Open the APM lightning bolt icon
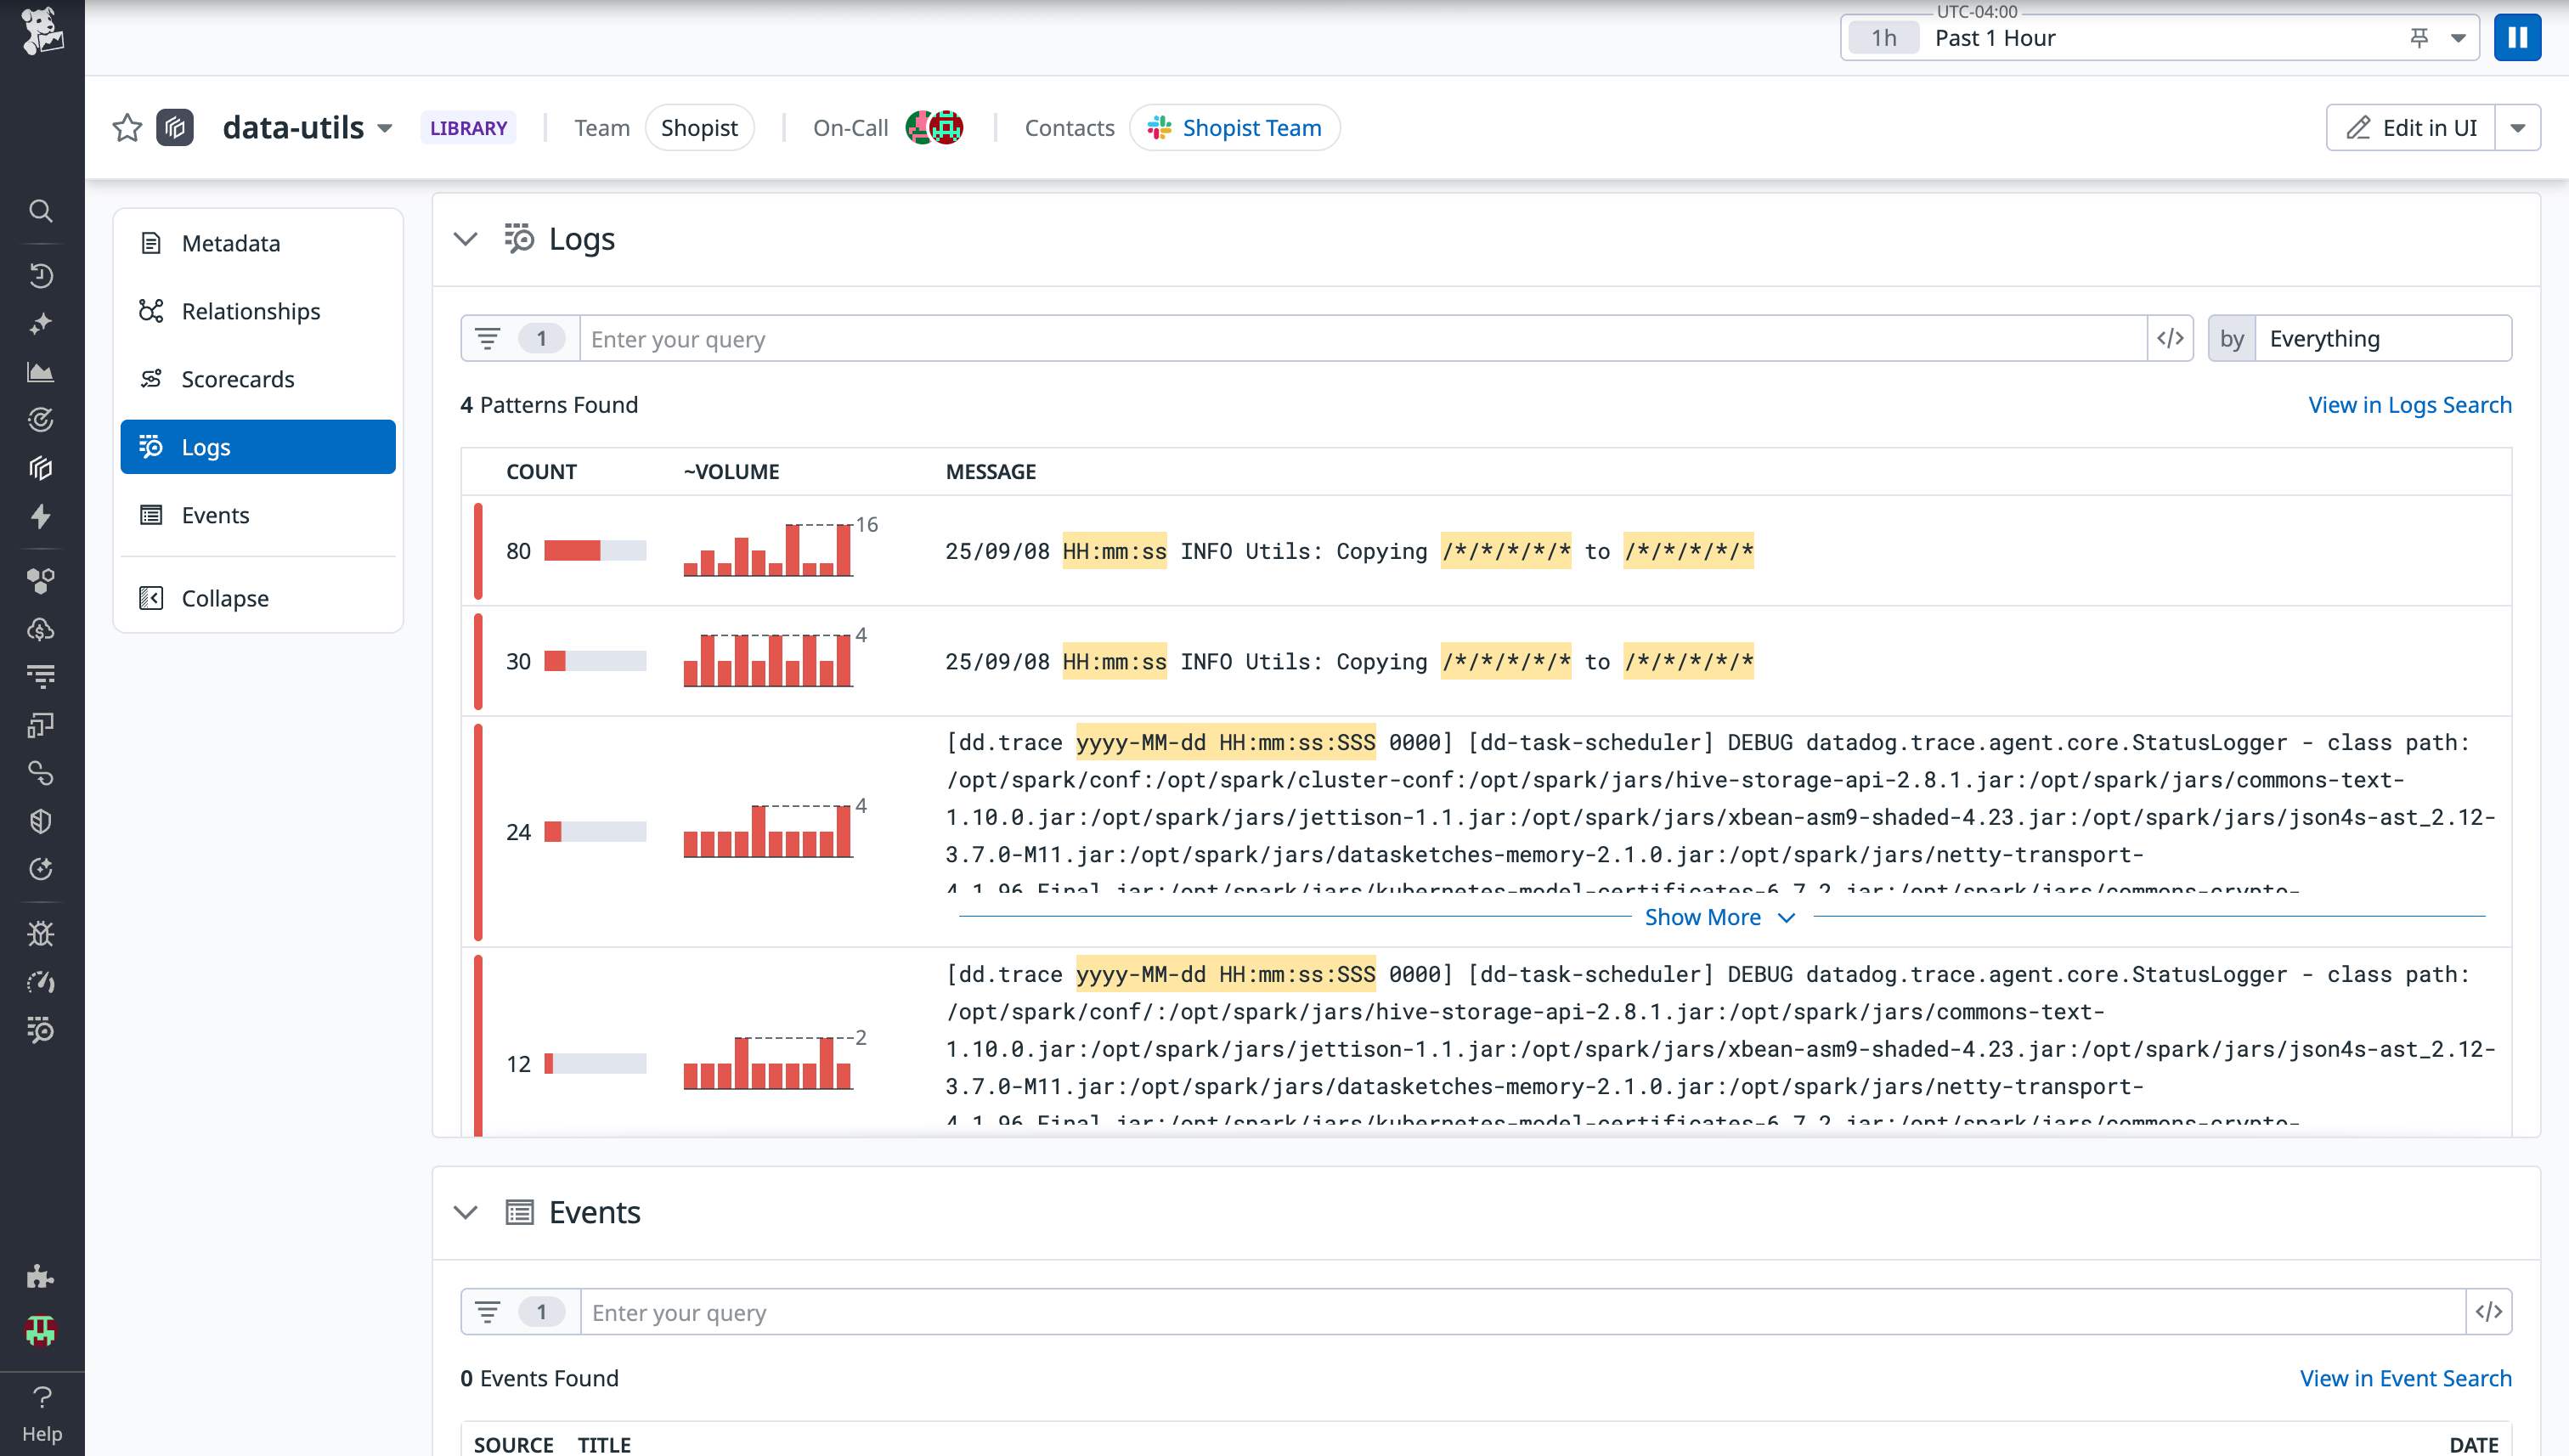This screenshot has height=1456, width=2569. (x=40, y=517)
